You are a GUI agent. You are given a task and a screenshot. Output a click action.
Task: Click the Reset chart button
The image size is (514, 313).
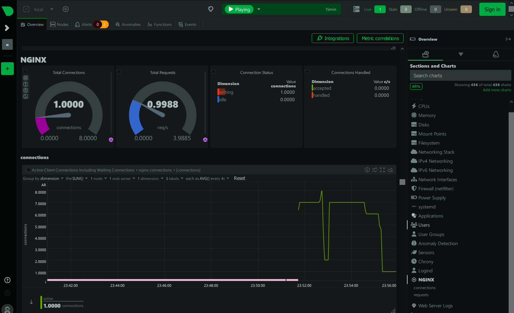coord(239,178)
